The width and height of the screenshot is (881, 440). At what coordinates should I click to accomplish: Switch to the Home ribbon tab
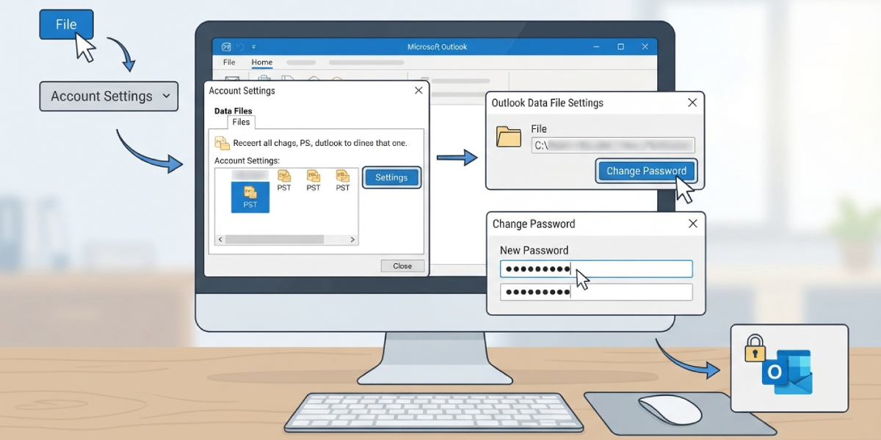261,62
